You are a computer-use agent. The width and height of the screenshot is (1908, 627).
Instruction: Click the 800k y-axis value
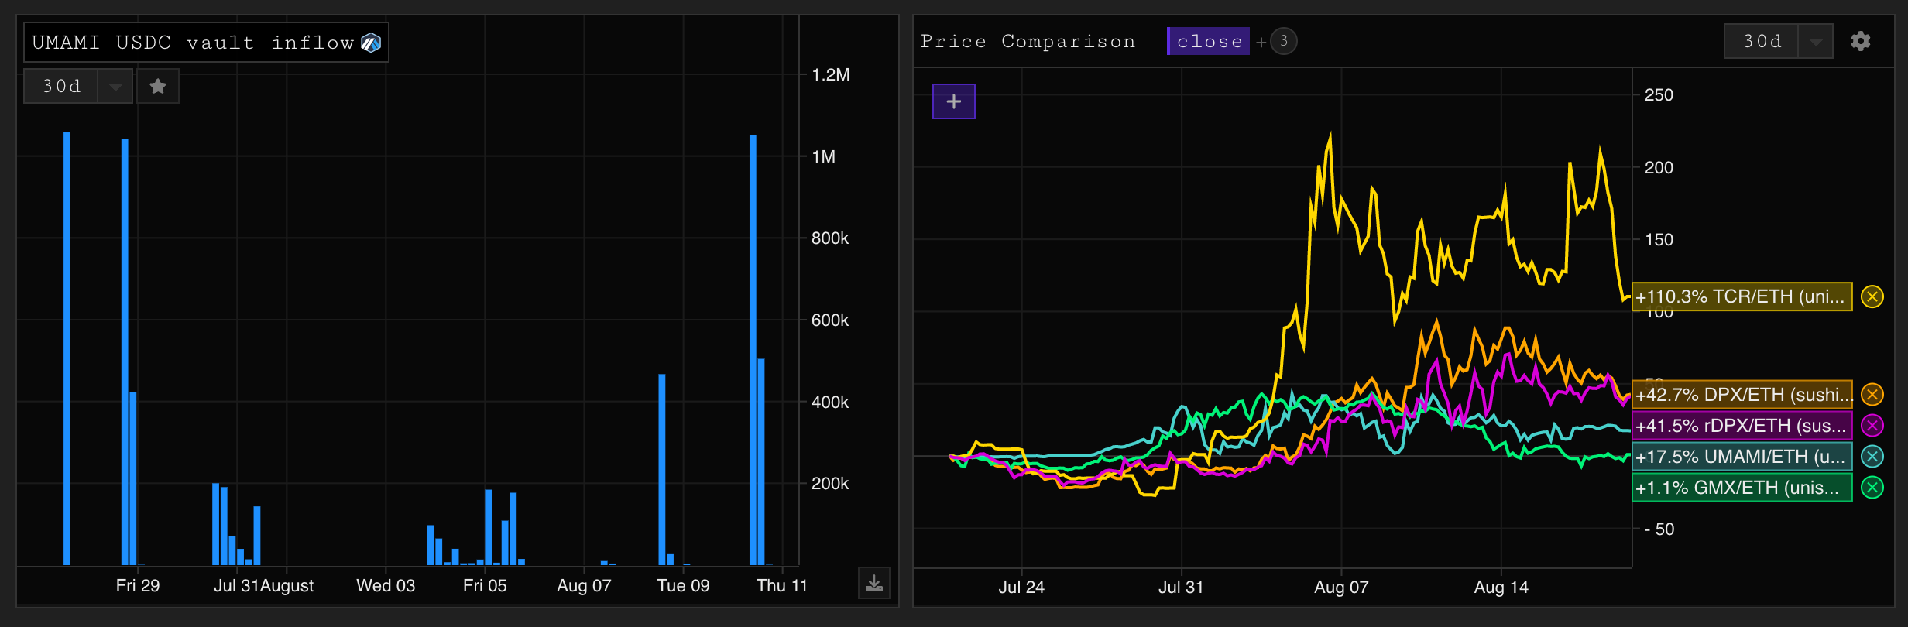click(x=830, y=238)
